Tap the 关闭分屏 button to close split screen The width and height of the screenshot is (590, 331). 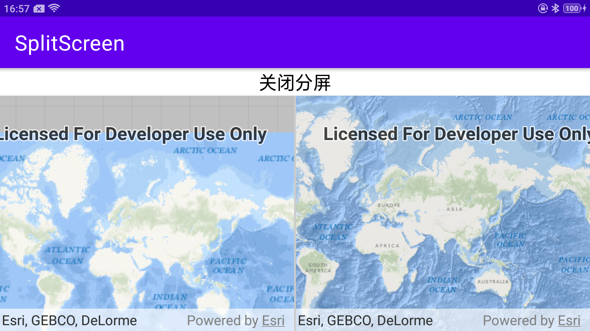[295, 83]
